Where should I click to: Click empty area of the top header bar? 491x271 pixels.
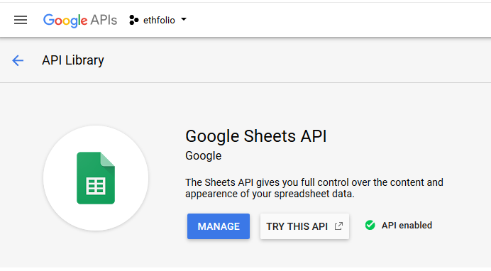coord(338,20)
